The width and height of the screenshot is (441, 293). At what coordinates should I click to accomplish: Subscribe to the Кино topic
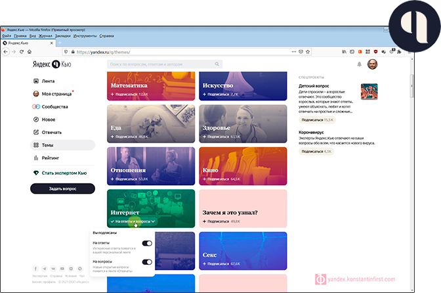point(221,179)
